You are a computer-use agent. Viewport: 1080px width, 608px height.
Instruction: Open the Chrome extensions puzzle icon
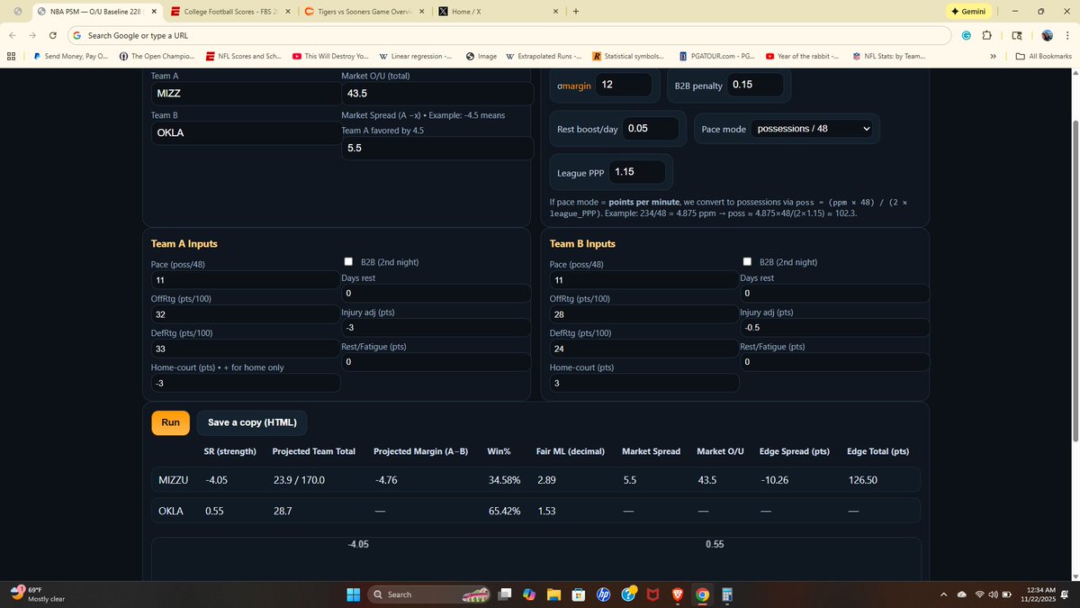pos(986,35)
